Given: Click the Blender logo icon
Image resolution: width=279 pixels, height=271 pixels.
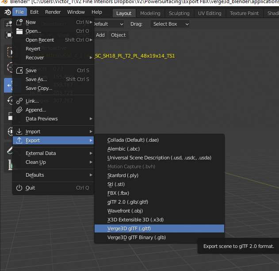Looking at the screenshot, I should point(8,12).
